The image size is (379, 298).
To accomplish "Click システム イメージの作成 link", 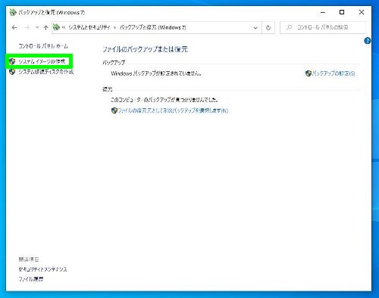I will tap(42, 61).
